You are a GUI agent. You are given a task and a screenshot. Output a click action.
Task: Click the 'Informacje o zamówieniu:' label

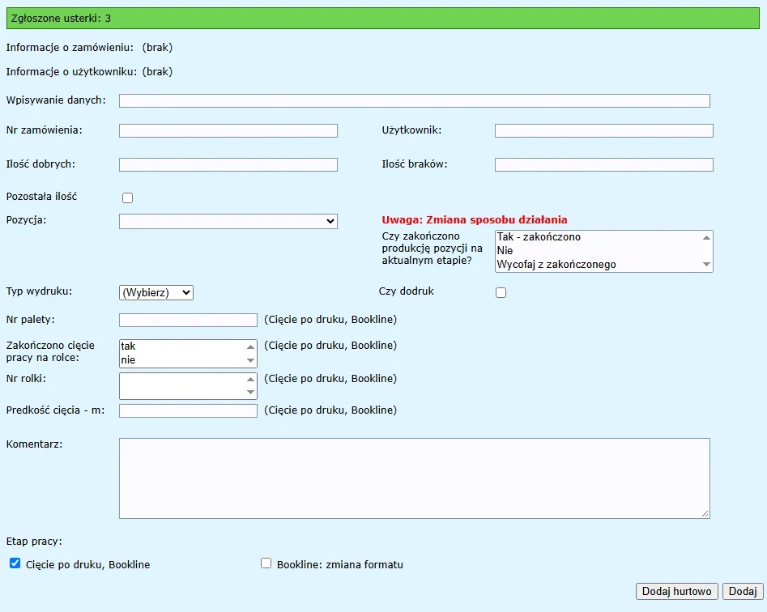pos(70,48)
